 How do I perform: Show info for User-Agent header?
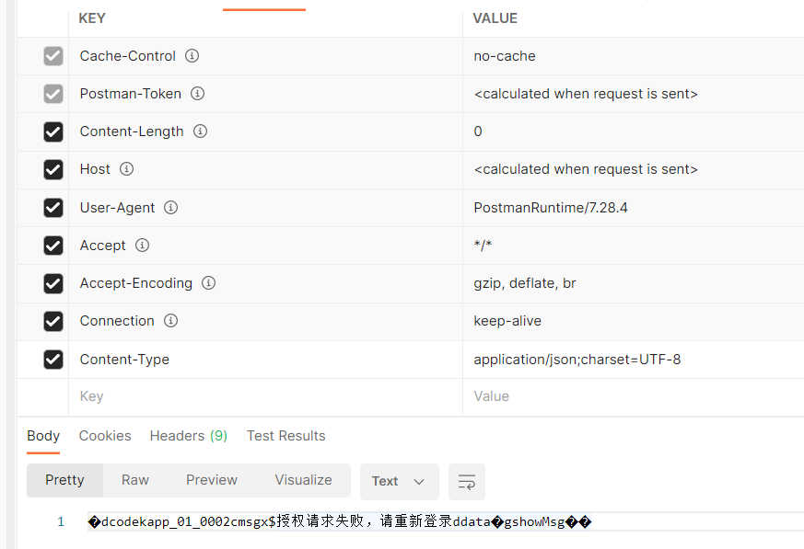point(170,208)
